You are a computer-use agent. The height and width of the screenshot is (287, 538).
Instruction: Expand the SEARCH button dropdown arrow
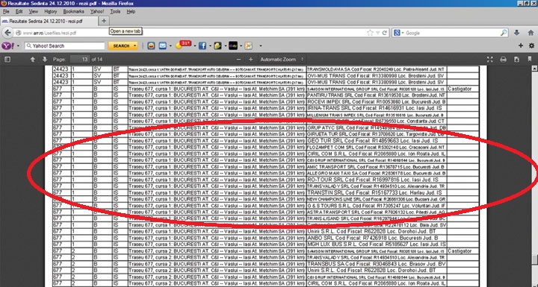(135, 46)
